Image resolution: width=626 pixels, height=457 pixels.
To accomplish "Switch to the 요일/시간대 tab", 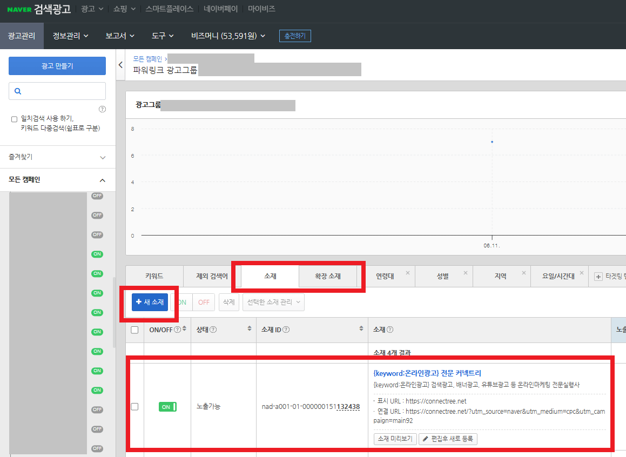I will tap(558, 276).
